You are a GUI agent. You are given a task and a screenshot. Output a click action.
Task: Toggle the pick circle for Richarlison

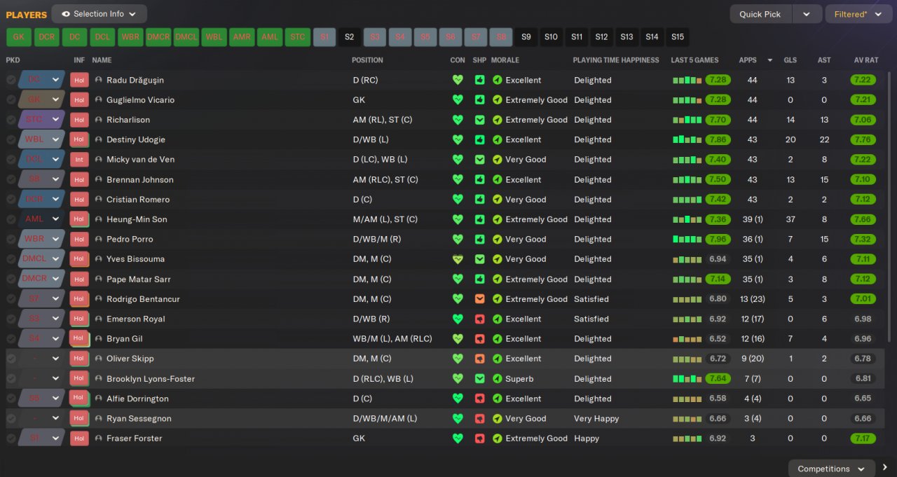click(x=11, y=120)
